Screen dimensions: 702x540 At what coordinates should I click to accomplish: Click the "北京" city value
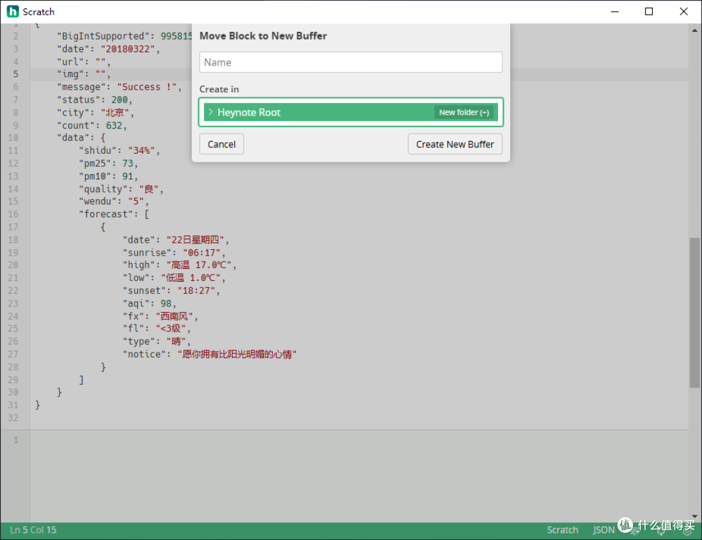click(114, 113)
